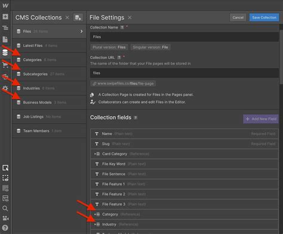Edit the File Key Word field

pos(184,164)
